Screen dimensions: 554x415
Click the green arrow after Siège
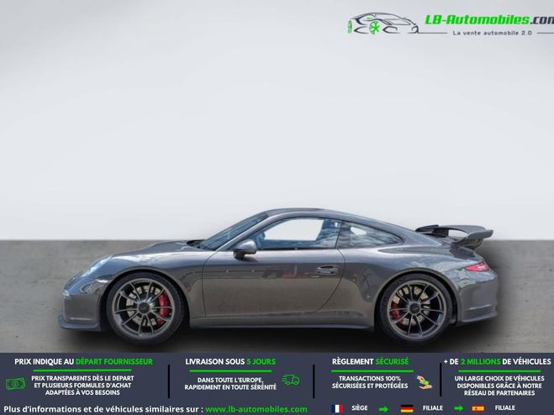coord(383,409)
